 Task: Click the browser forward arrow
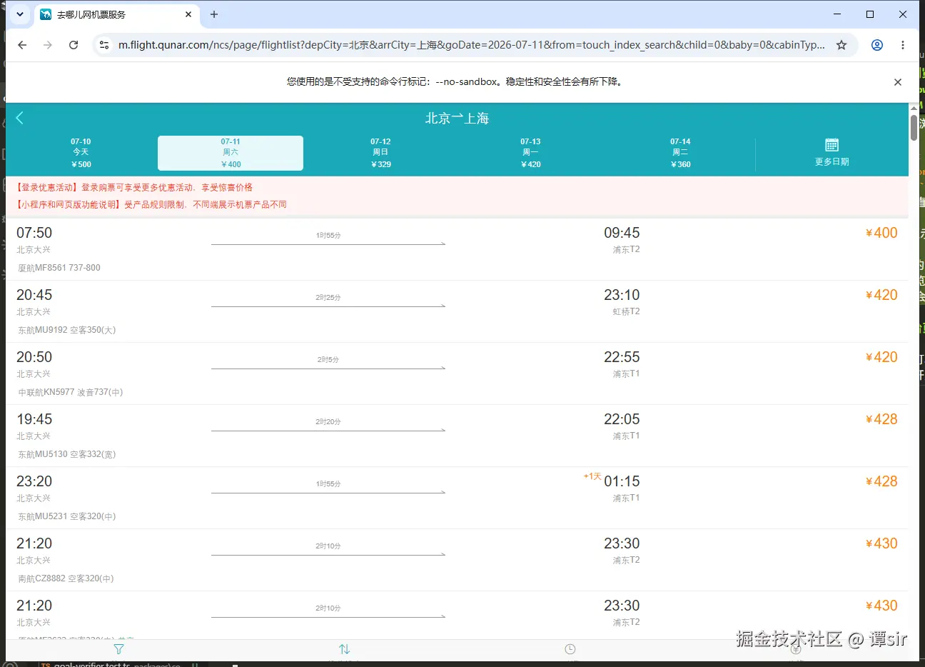[x=48, y=45]
